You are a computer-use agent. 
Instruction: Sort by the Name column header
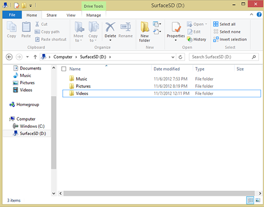75,69
